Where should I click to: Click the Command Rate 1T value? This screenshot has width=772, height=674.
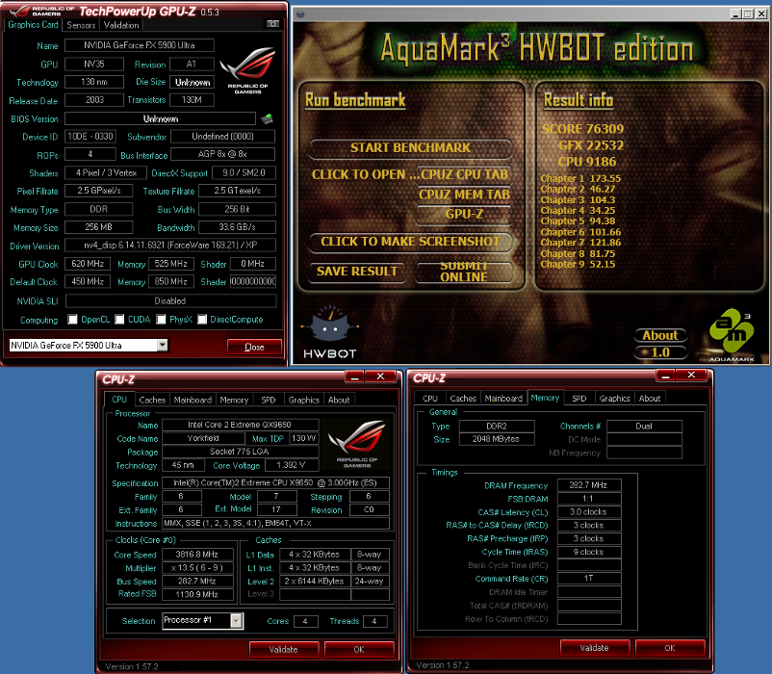588,578
